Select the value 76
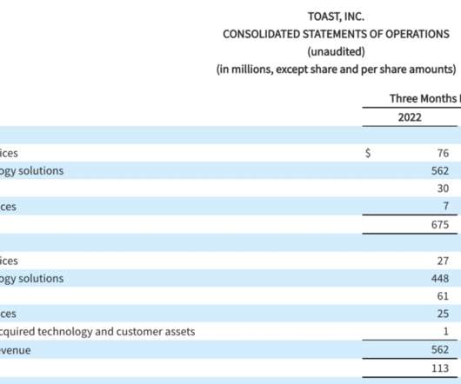The width and height of the screenshot is (461, 384). tap(443, 153)
